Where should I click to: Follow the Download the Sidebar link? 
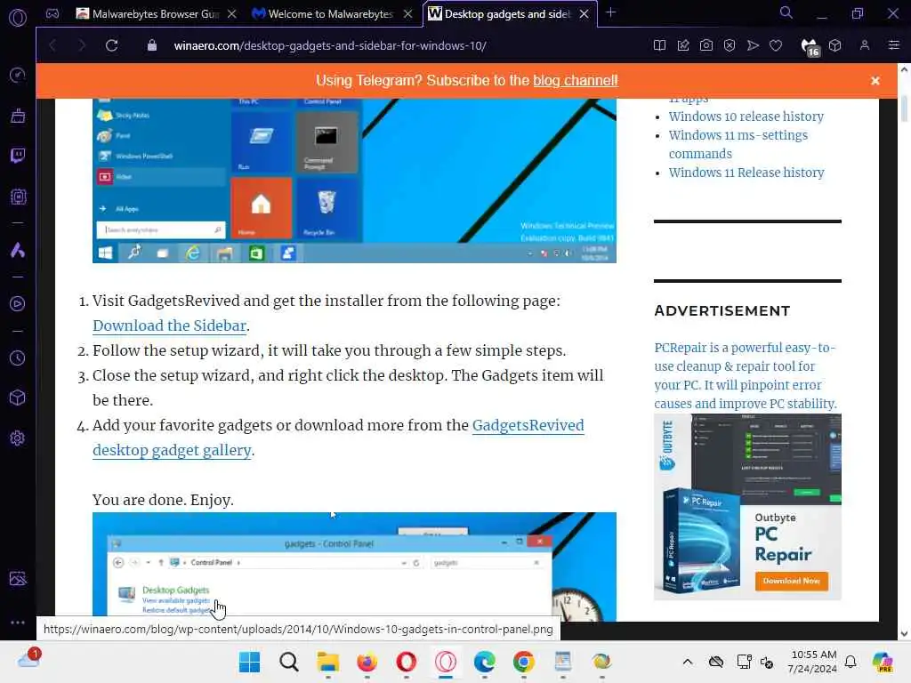(170, 325)
